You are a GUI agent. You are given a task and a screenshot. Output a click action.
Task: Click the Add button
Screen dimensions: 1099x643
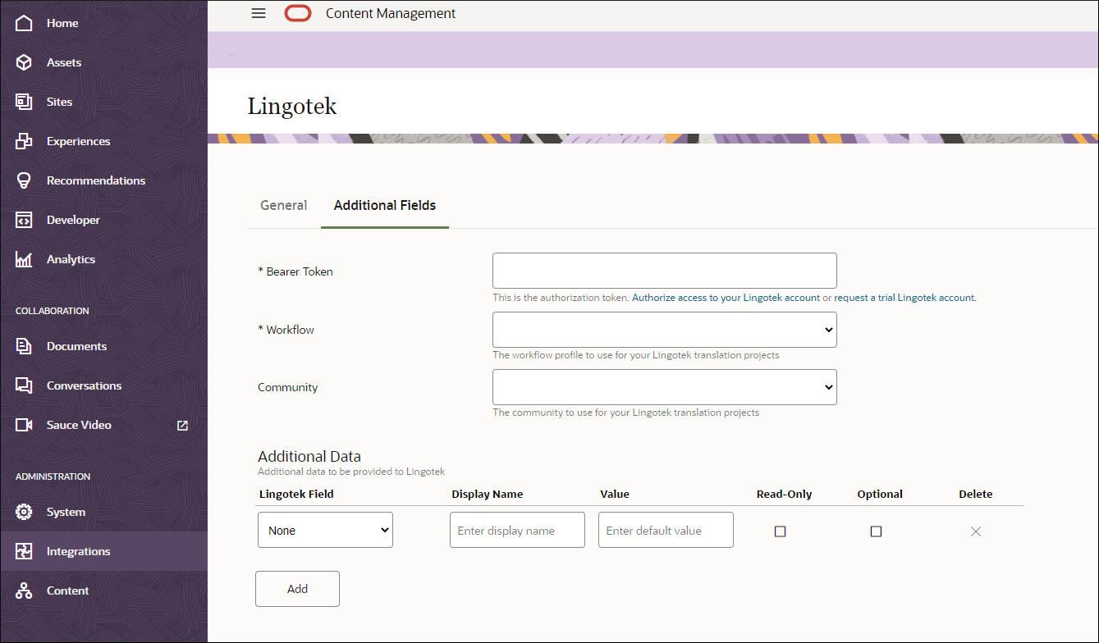pos(297,589)
